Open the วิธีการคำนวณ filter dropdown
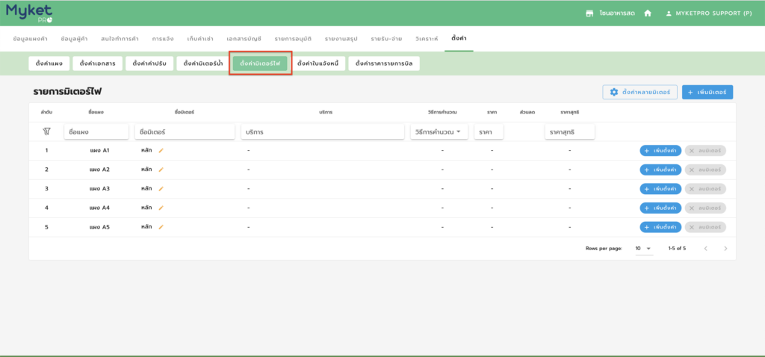The image size is (765, 357). 439,131
